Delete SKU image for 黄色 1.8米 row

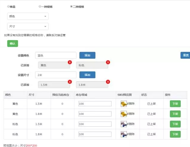[131, 114]
